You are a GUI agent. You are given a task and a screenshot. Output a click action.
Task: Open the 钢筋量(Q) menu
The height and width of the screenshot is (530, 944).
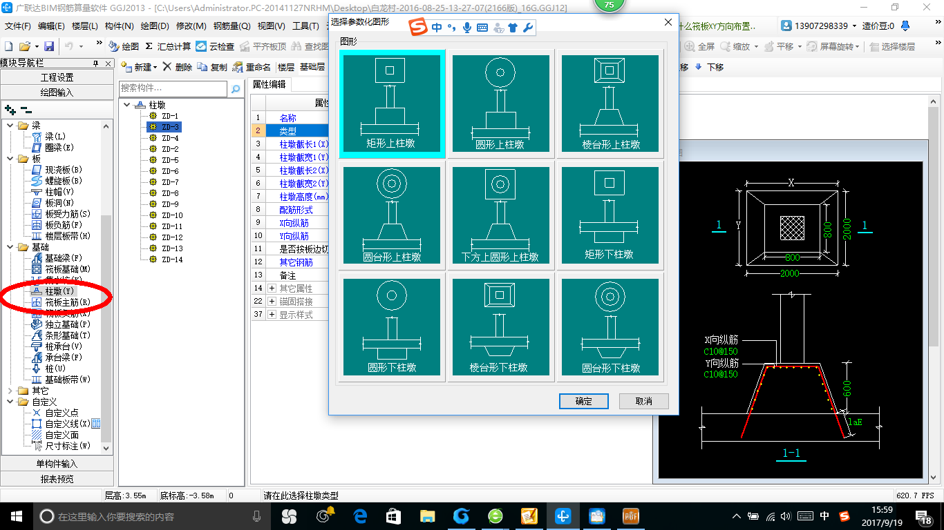[232, 26]
